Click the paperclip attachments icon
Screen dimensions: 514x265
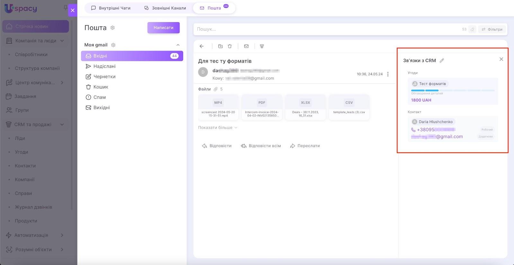(216, 89)
